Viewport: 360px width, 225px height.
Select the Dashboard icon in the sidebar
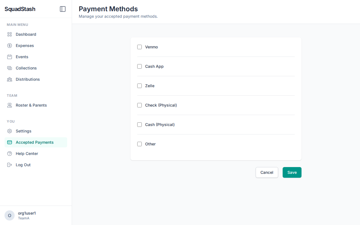coord(9,34)
